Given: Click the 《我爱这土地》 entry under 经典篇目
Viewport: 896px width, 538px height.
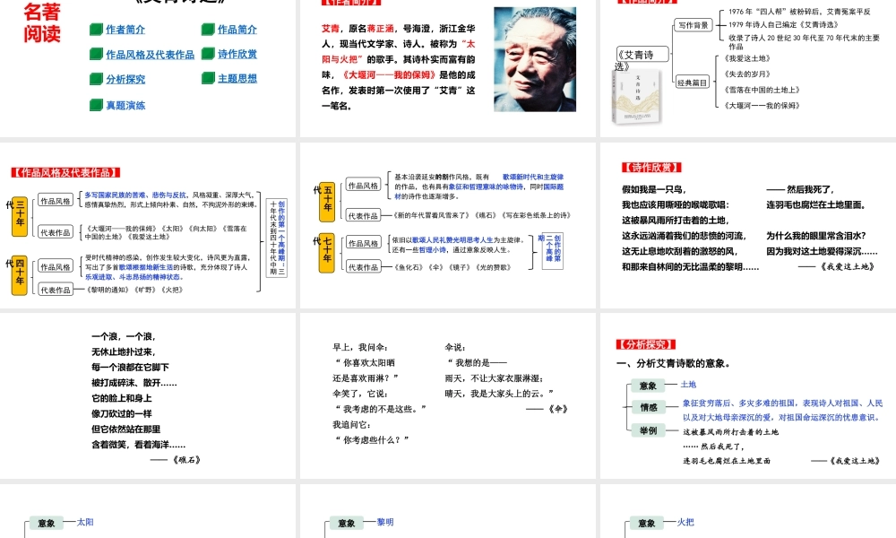Looking at the screenshot, I should coord(747,58).
